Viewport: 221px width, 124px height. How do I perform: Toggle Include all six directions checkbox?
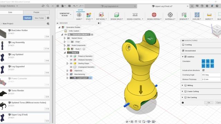click(x=203, y=70)
